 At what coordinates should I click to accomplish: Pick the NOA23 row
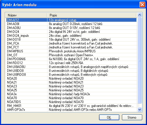[x=71, y=86]
